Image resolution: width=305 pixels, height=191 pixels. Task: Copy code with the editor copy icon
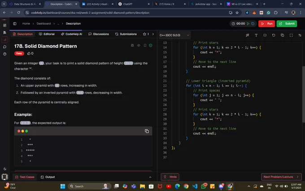[x=283, y=35]
